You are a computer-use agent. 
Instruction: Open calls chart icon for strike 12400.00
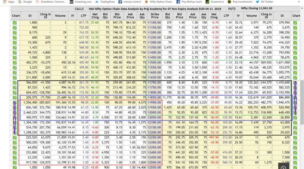click(x=15, y=153)
